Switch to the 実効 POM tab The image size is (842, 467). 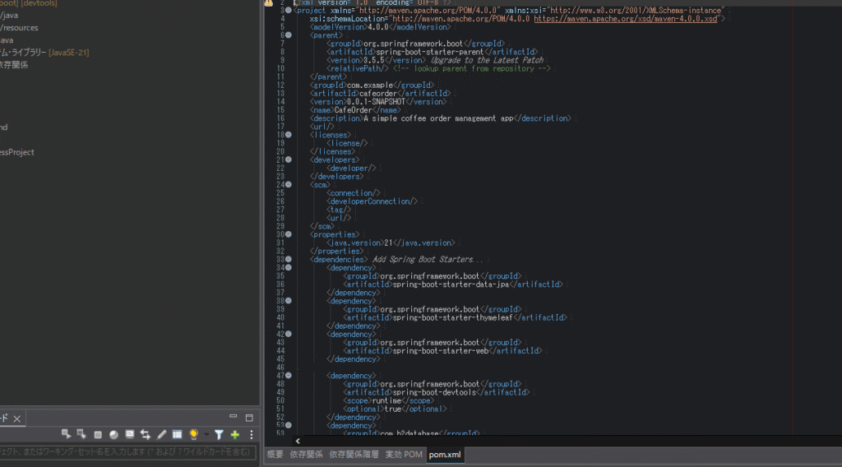tap(404, 455)
